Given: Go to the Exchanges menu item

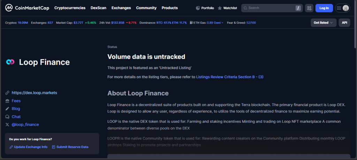Looking at the screenshot, I should pos(121,8).
